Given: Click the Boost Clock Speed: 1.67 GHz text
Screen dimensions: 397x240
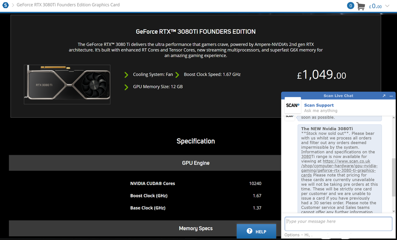Looking at the screenshot, I should click(212, 74).
